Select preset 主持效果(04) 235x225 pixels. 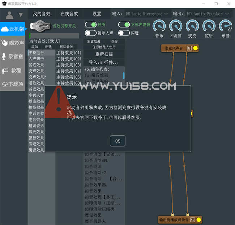pos(69,71)
